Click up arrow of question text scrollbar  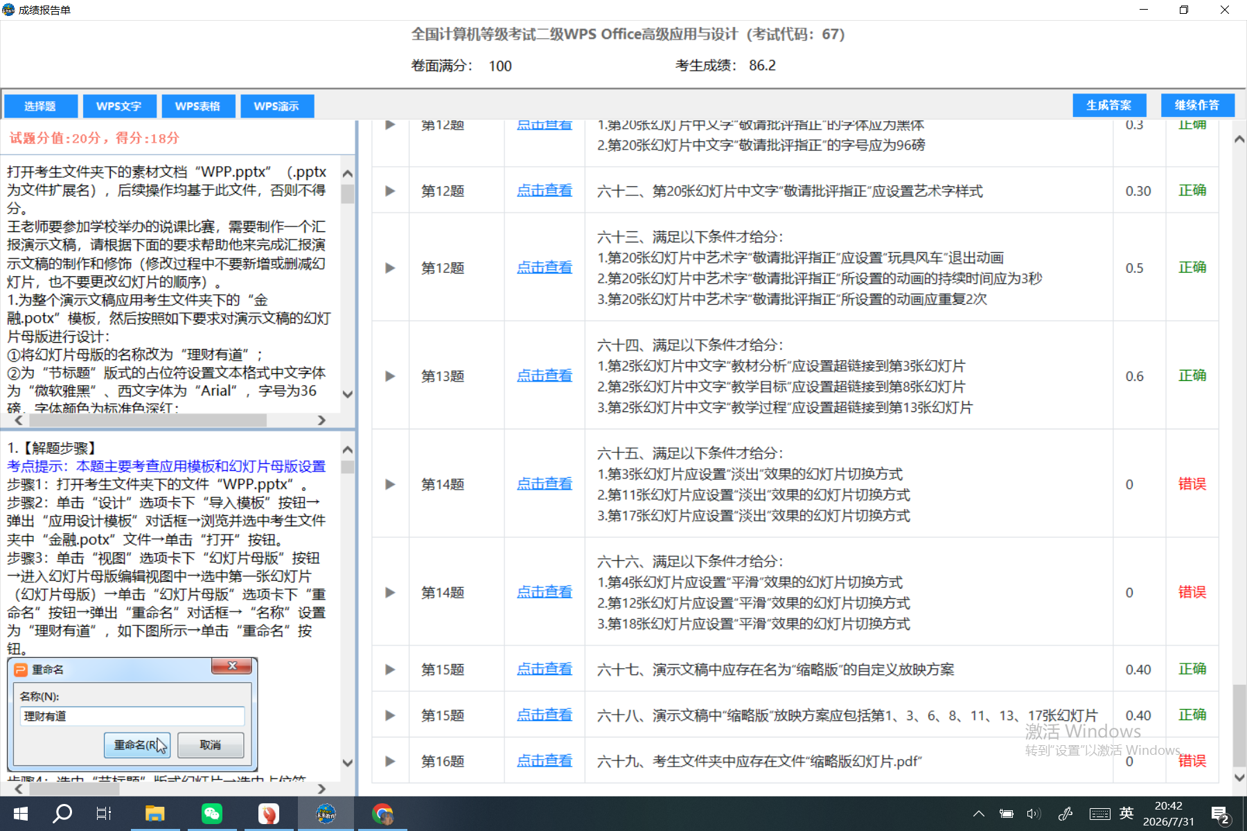(x=348, y=174)
